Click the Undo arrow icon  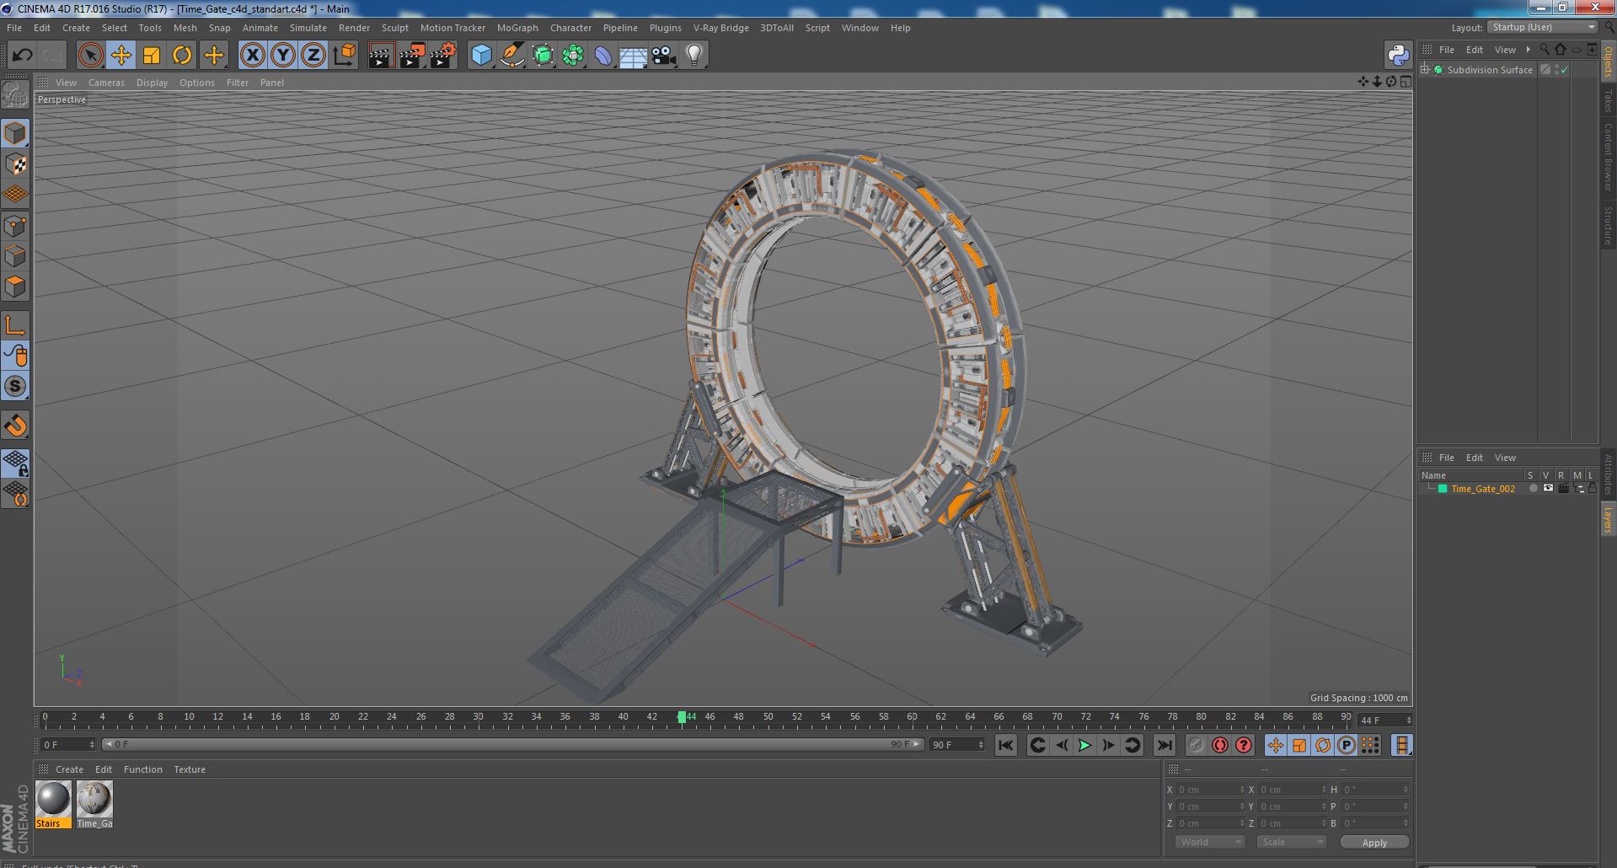[x=22, y=56]
